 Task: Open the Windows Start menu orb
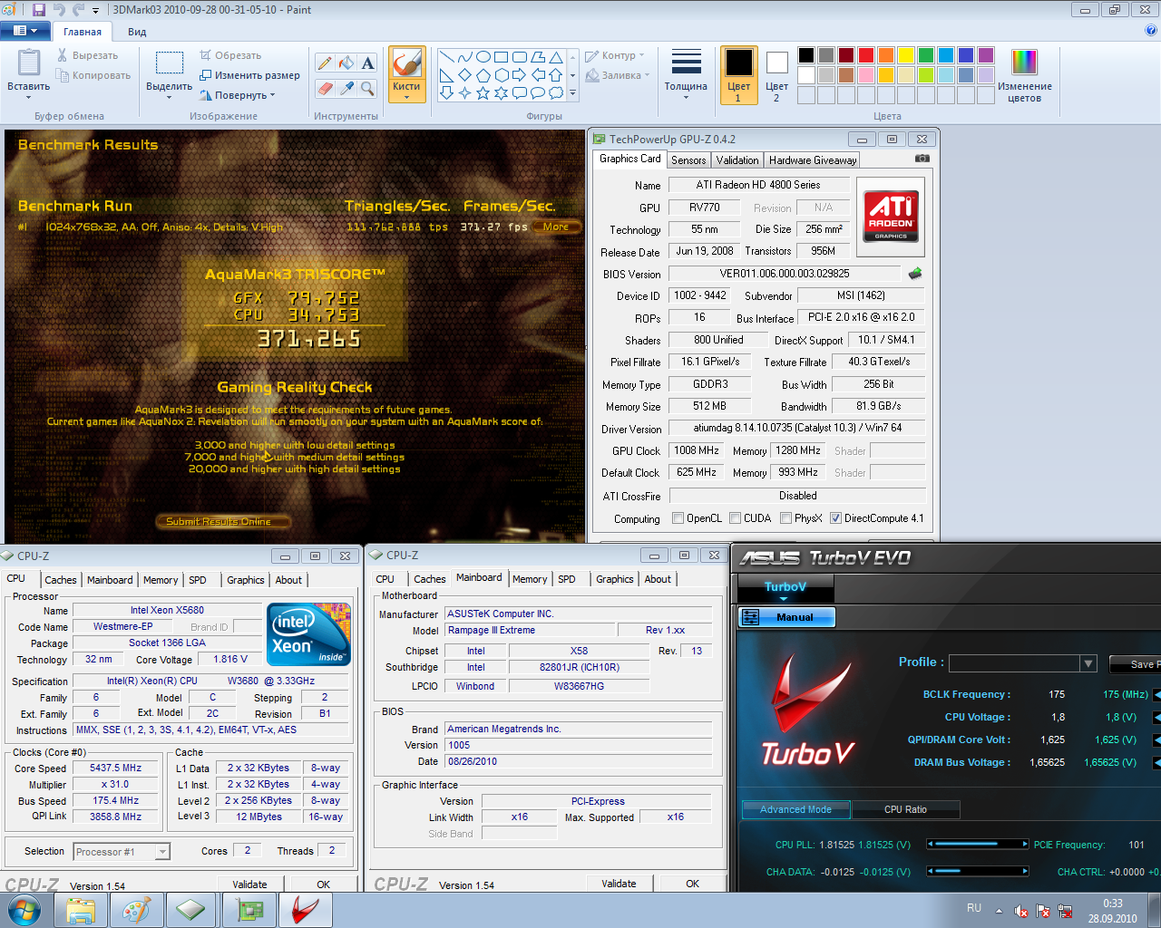coord(24,909)
